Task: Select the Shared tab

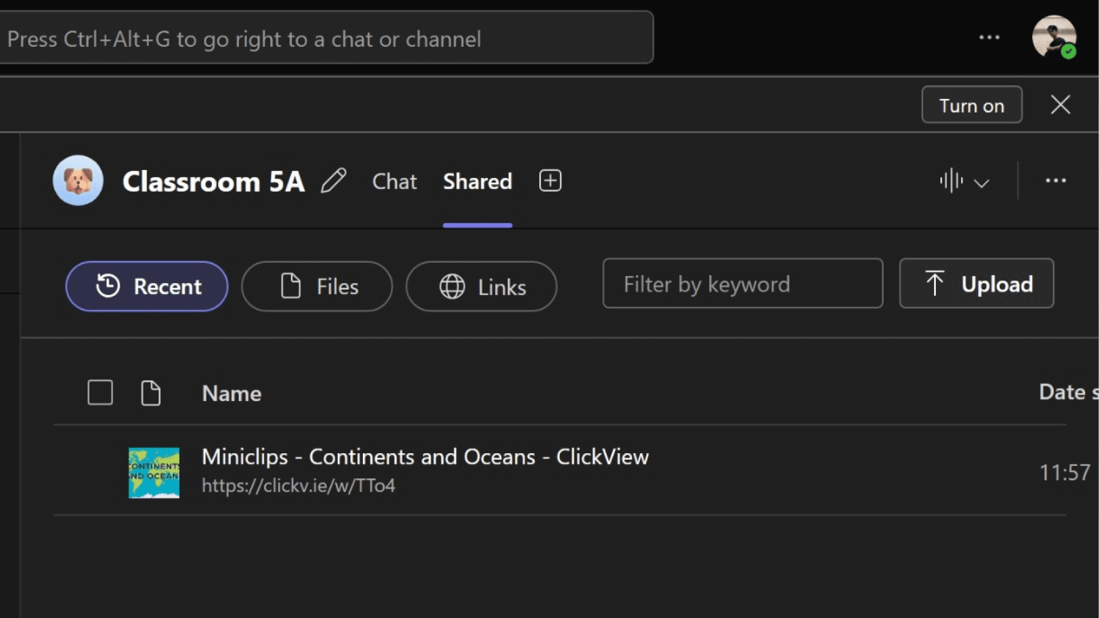Action: [x=477, y=181]
